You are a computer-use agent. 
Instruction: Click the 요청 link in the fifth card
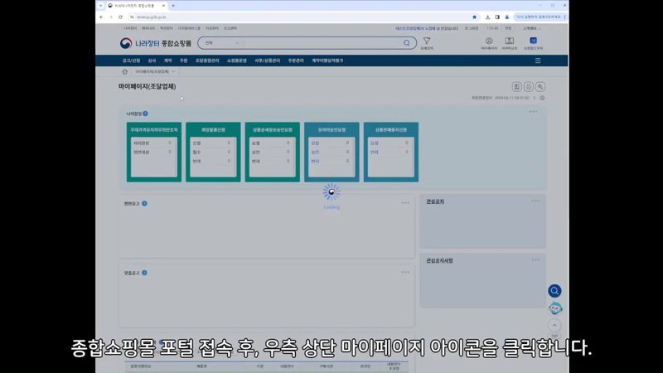coord(375,143)
